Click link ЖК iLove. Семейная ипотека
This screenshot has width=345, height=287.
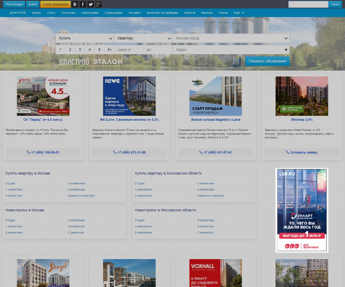coord(129,120)
